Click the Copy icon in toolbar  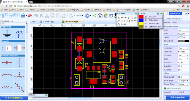coord(53,16)
